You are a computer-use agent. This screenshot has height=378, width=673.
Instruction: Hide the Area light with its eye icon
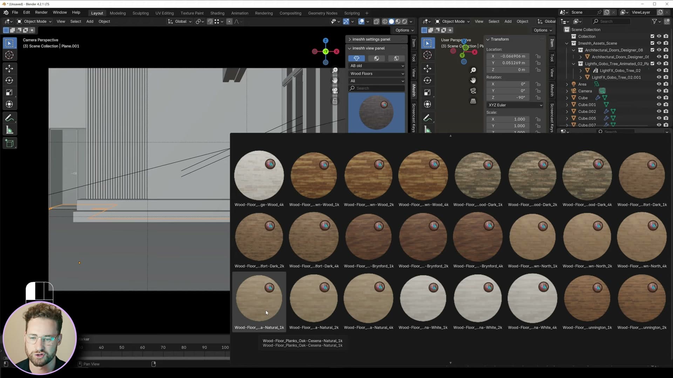coord(659,84)
